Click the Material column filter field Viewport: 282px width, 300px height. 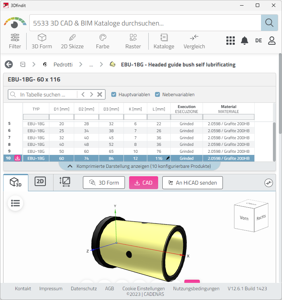tap(228, 117)
